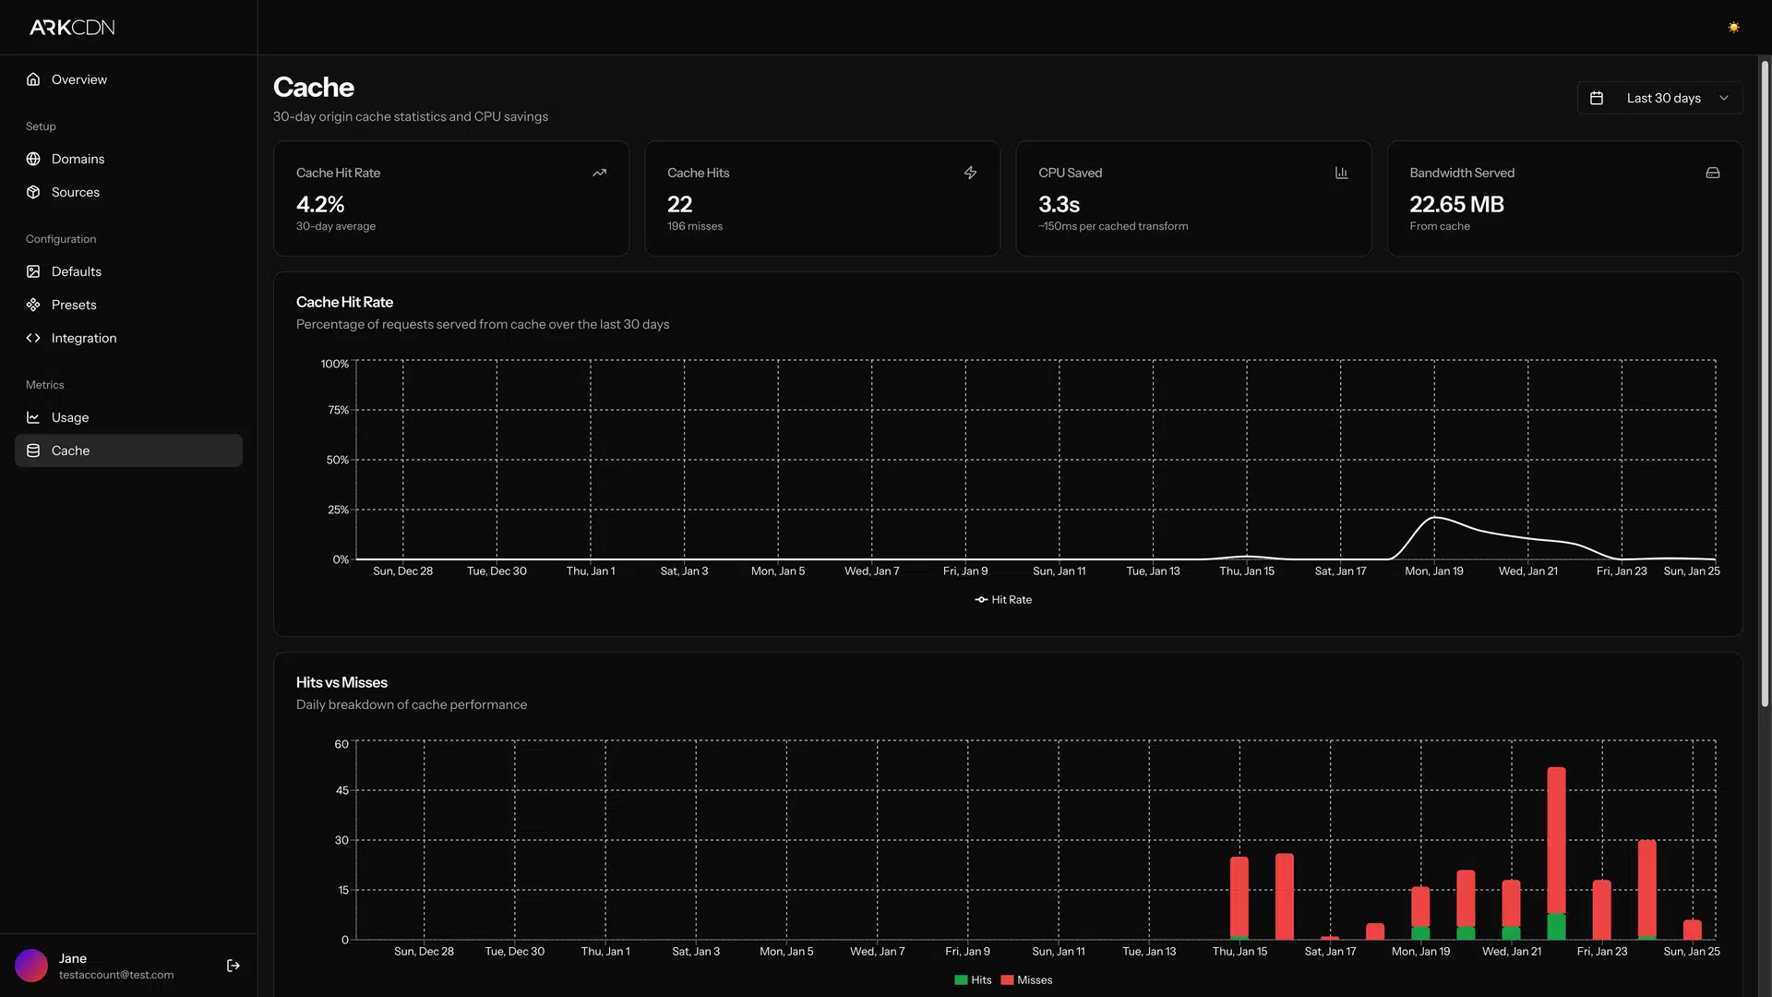1772x997 pixels.
Task: Click testaccount@test.com email text
Action: coord(116,975)
